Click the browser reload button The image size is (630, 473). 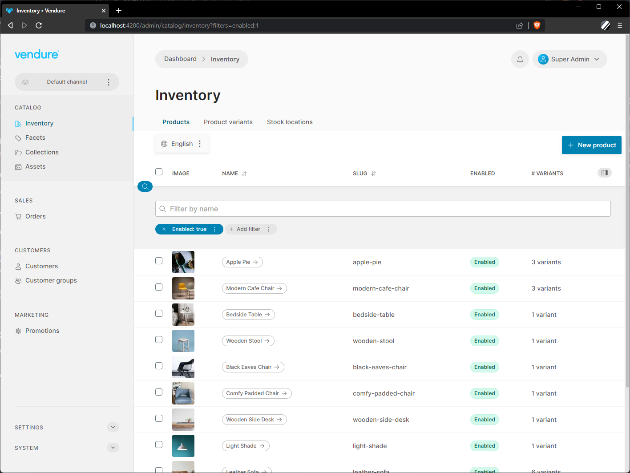coord(39,25)
